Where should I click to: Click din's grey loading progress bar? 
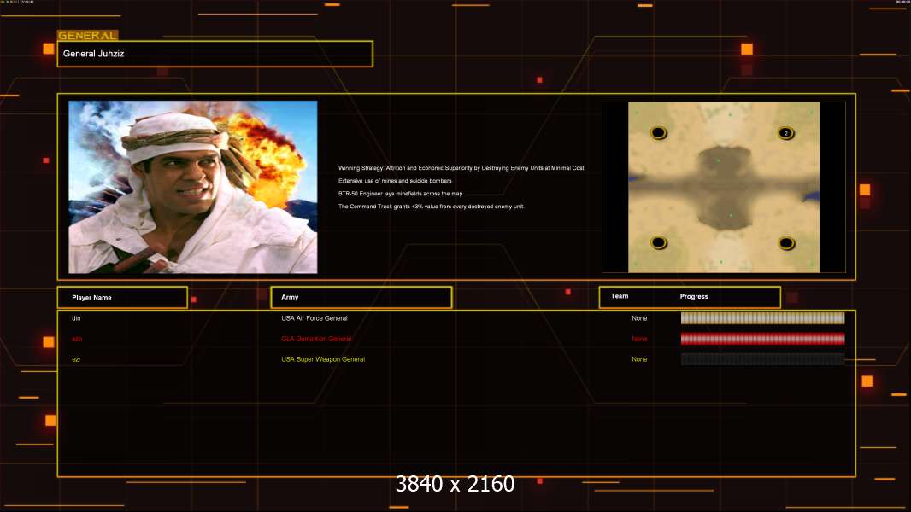(x=763, y=317)
